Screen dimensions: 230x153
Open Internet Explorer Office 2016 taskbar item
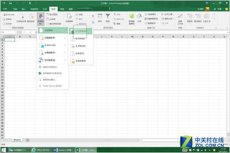(41, 150)
